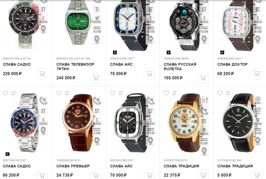Add Слава Доктор to cart
266x179 pixels.
(x=257, y=74)
